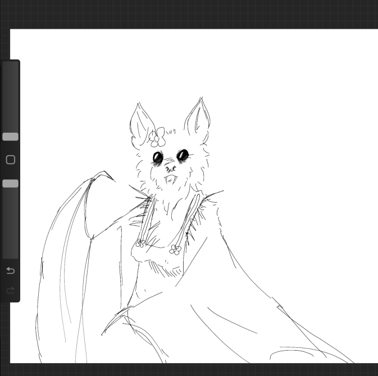Tap the bat's right black eye
This screenshot has width=378, height=376.
point(183,154)
